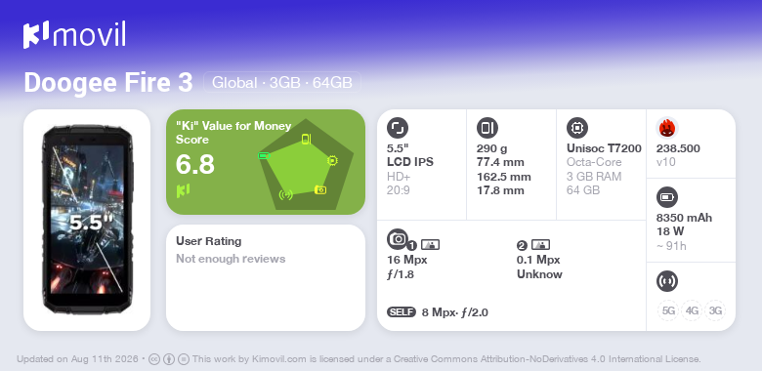This screenshot has height=371, width=762.
Task: Click the Ki logo under score 6.8
Action: [x=183, y=190]
